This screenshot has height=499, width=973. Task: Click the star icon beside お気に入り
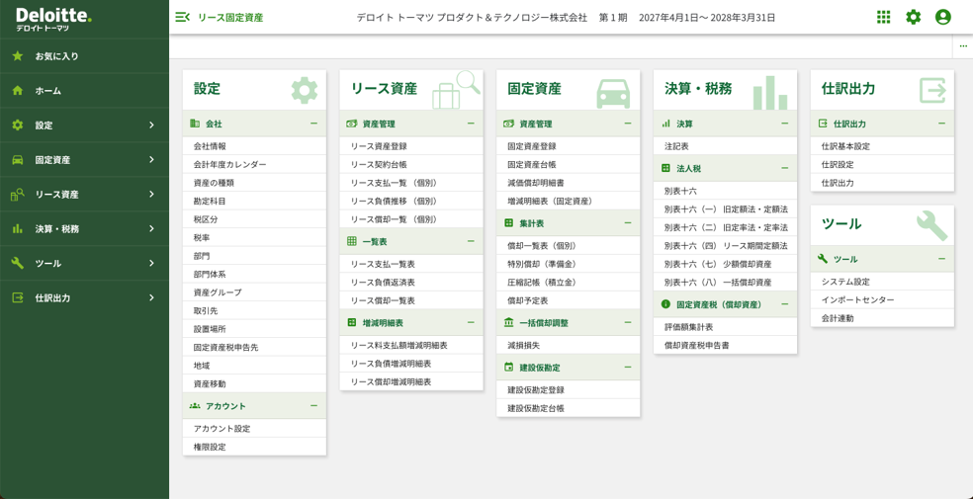coord(18,56)
